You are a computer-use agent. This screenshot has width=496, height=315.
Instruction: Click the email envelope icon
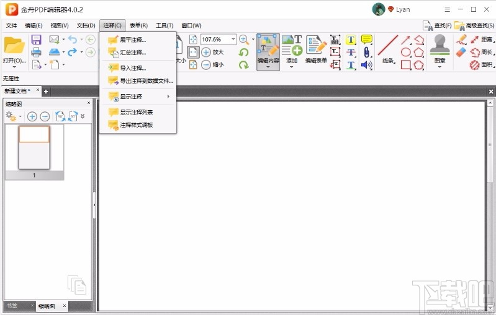click(x=54, y=40)
